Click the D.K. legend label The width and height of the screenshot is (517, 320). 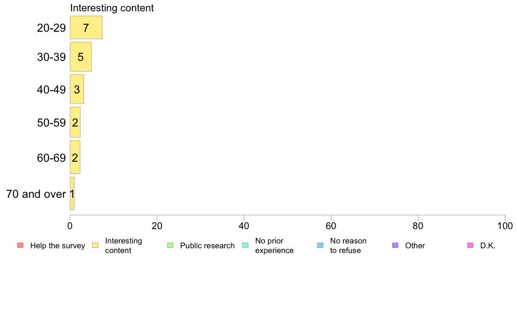pos(488,246)
